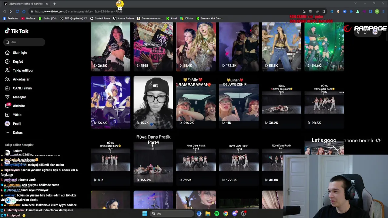Open a new browser tab

pos(55,4)
